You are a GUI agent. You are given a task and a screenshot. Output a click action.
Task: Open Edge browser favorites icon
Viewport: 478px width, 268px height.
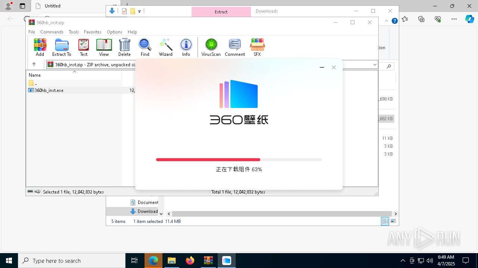pyautogui.click(x=405, y=19)
